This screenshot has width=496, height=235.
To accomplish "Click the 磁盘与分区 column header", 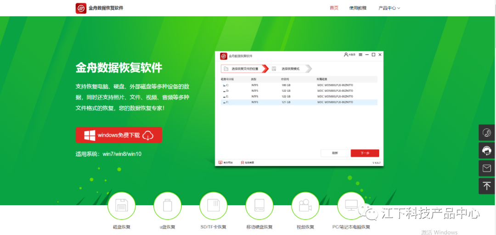I will [227, 79].
